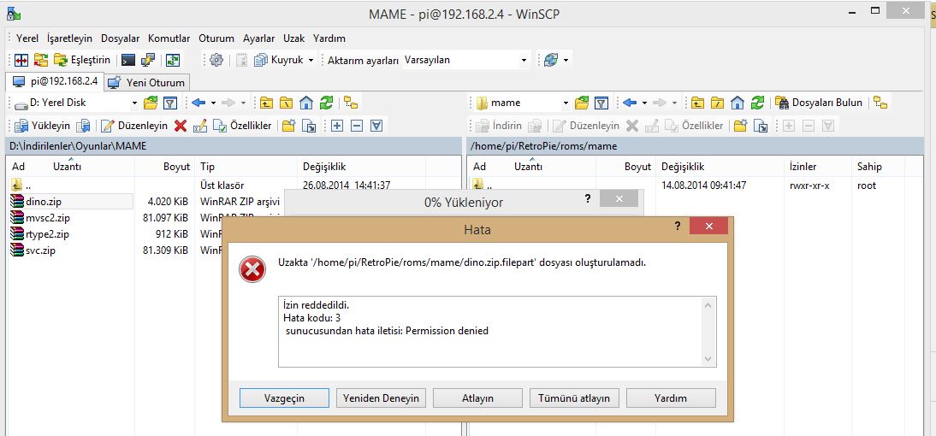Image resolution: width=936 pixels, height=436 pixels.
Task: Select dino.zip in the local file list
Action: click(x=44, y=202)
